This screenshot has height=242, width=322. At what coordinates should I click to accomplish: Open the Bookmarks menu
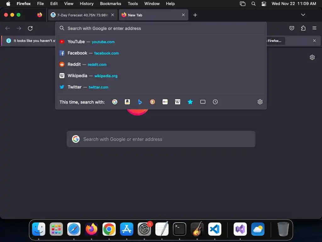point(110,3)
